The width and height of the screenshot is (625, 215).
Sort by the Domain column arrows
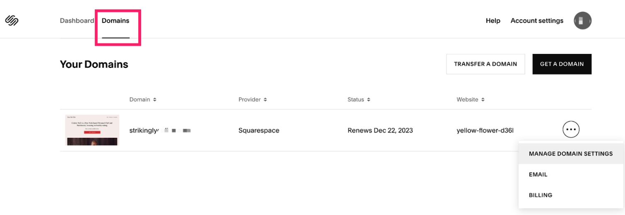[x=155, y=100]
